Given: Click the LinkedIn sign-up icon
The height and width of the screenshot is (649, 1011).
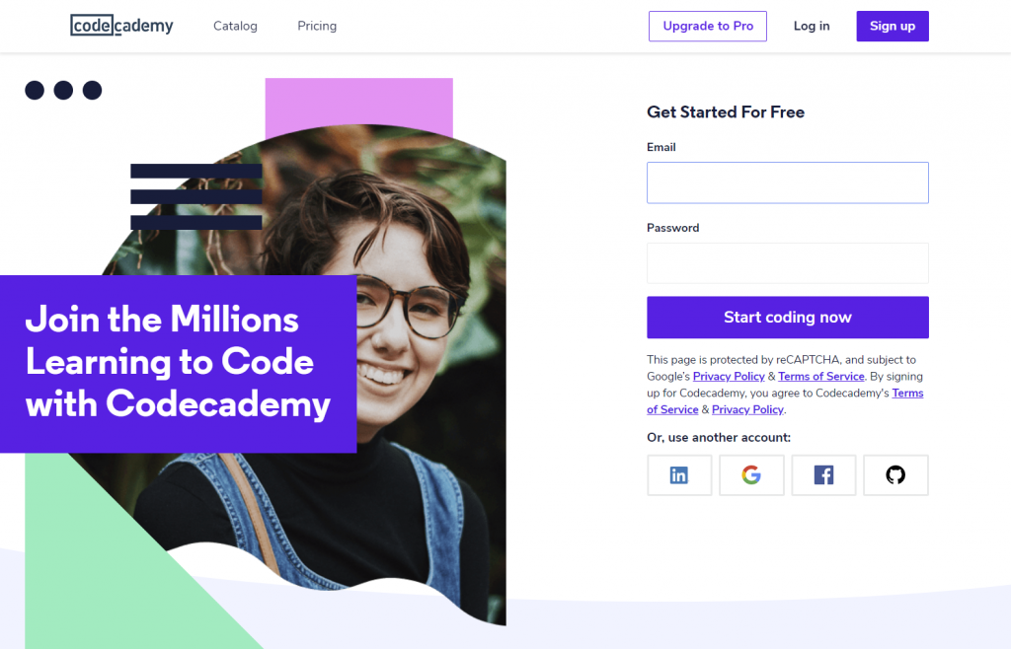Looking at the screenshot, I should point(679,475).
